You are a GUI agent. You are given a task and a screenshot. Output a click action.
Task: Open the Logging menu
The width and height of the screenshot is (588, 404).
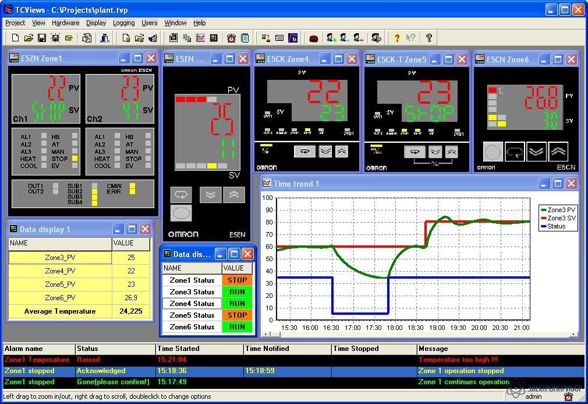(123, 23)
